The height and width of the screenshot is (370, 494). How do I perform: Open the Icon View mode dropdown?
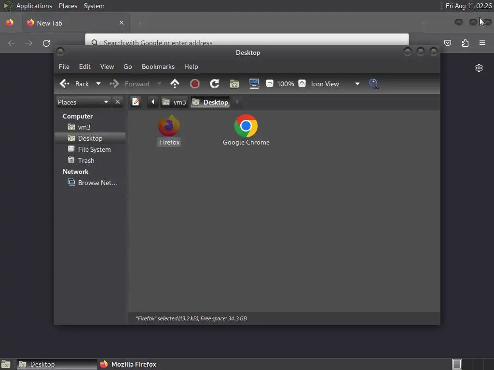coord(335,84)
